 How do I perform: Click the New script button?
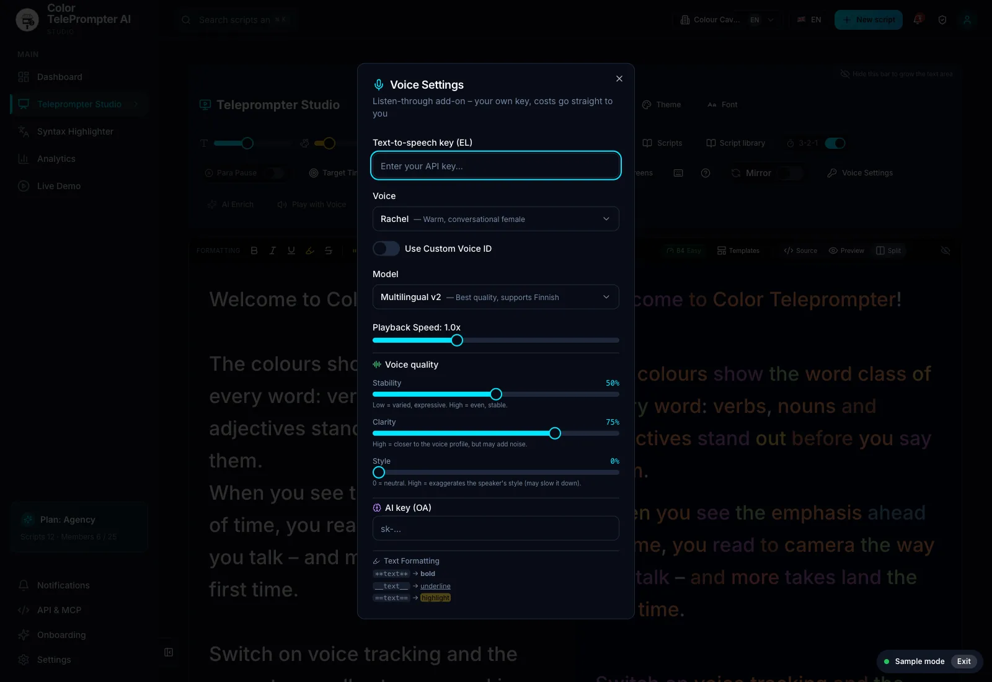[869, 20]
